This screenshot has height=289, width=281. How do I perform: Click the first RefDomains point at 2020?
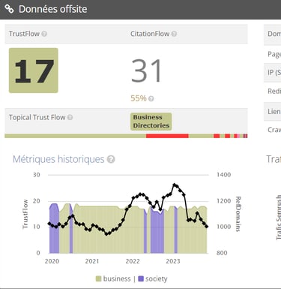[49, 224]
